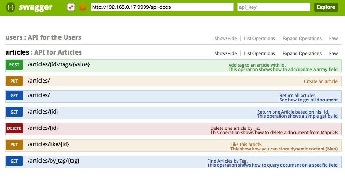The height and width of the screenshot is (178, 345).
Task: Click the DELETE badge for /articles/{id}
Action: click(x=14, y=128)
